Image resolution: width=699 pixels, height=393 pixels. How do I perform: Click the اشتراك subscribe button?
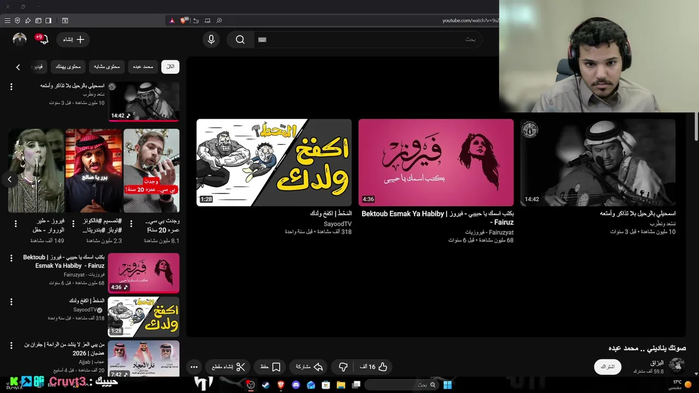coord(608,367)
